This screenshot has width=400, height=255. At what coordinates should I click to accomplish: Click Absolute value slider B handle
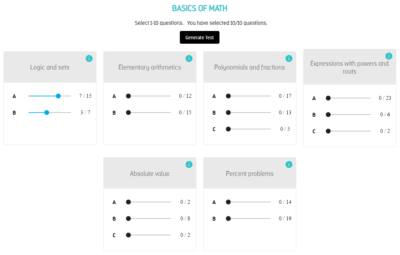[129, 219]
